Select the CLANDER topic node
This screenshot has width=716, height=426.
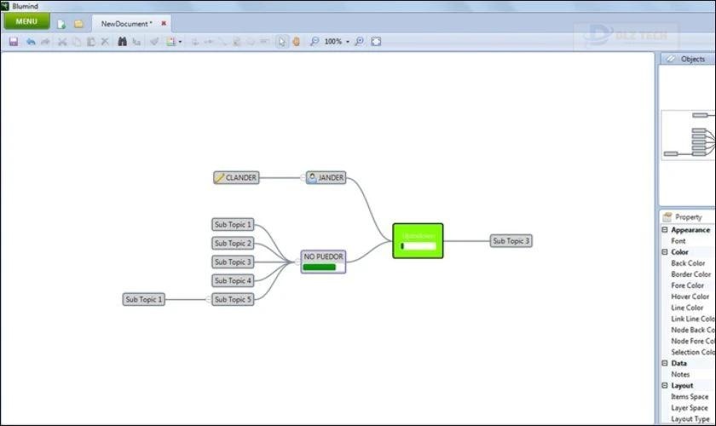pos(236,177)
